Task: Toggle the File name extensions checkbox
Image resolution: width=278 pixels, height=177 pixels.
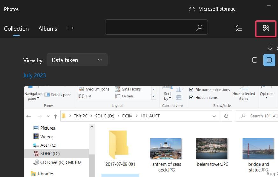Action: click(x=191, y=90)
